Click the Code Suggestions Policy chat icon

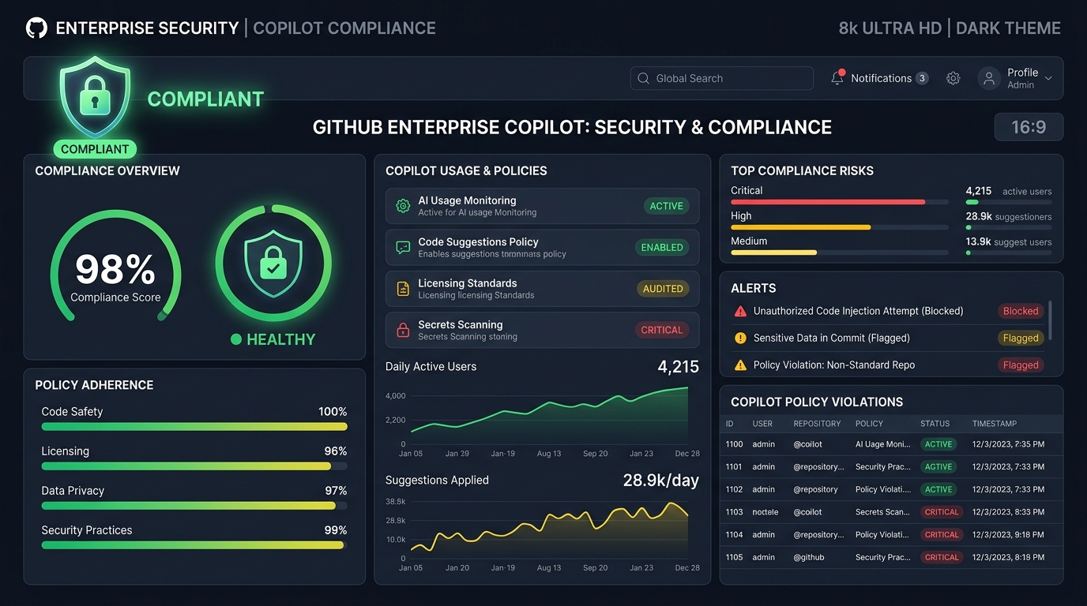403,247
